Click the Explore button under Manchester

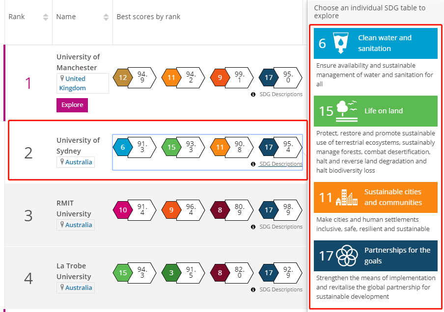point(72,105)
